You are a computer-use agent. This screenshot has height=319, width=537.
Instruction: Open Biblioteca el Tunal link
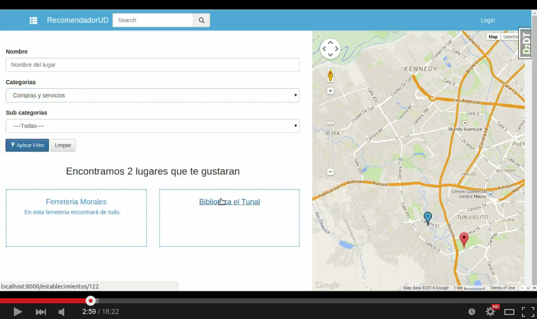tap(229, 202)
